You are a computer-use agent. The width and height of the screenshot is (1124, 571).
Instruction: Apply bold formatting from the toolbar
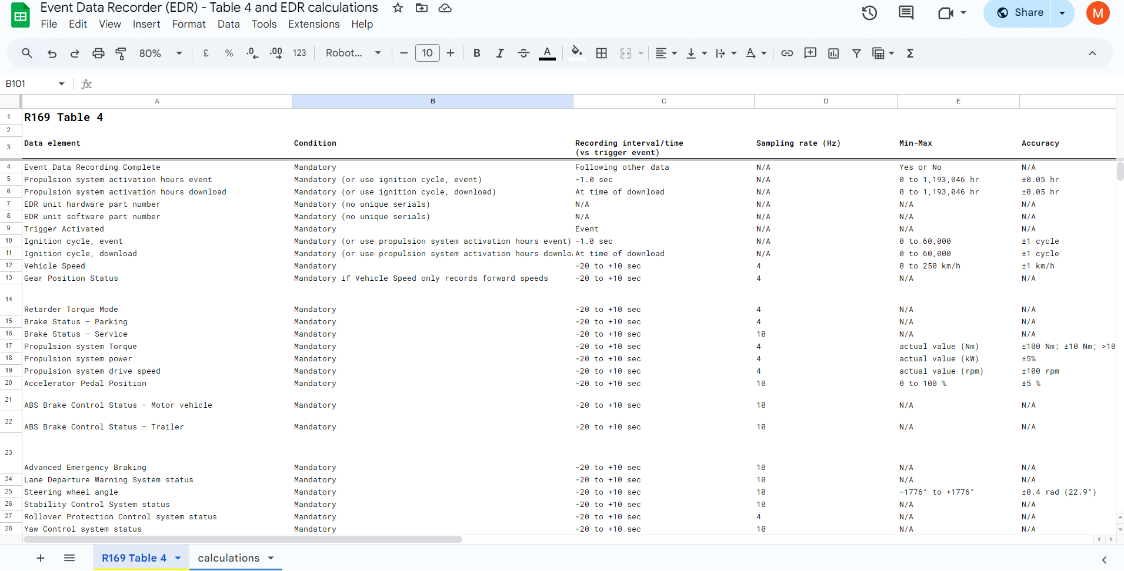476,53
